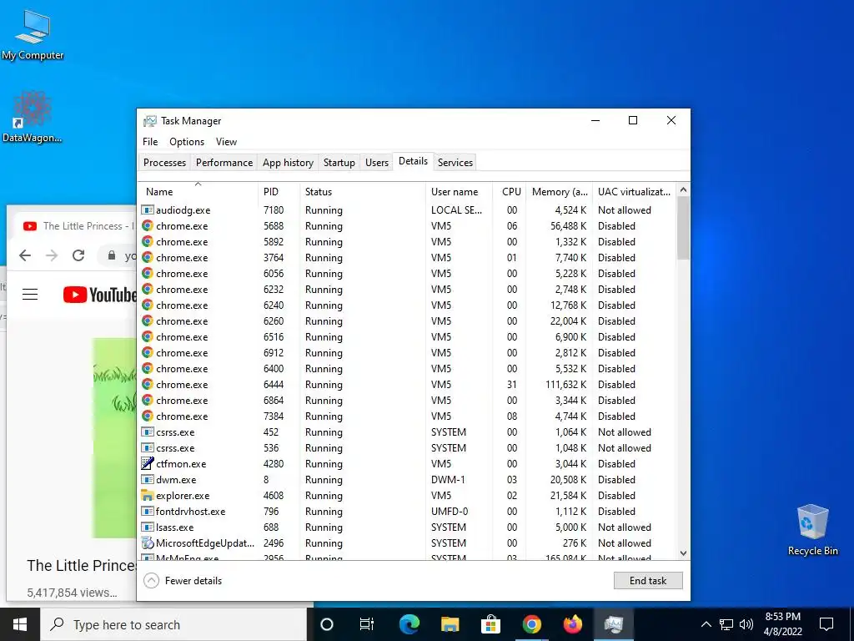Open the Options menu
854x641 pixels.
point(187,142)
